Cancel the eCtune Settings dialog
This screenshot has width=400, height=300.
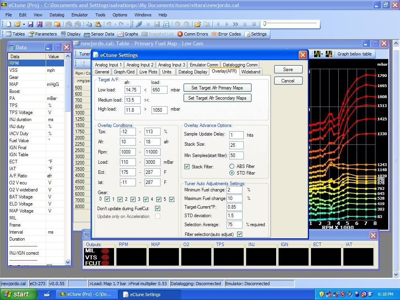288,80
